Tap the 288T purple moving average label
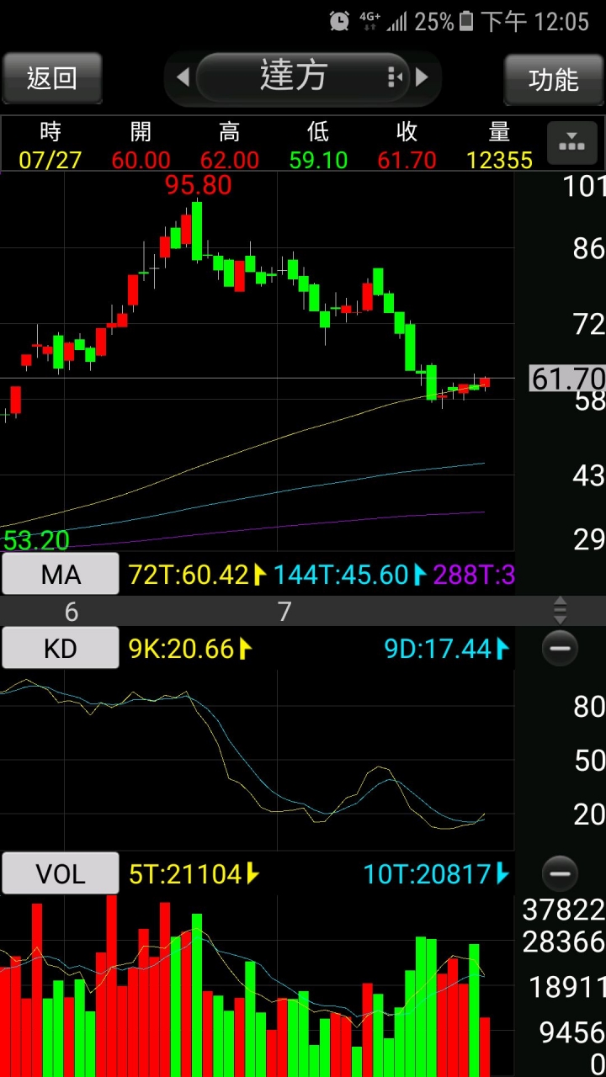The height and width of the screenshot is (1077, 606). point(474,575)
